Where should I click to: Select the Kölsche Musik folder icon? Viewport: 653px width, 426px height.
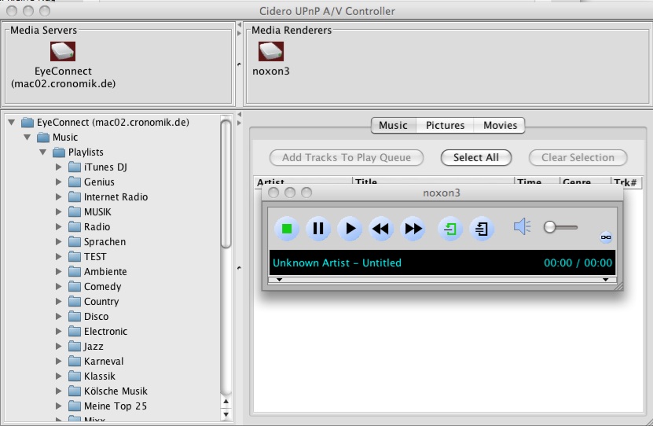pos(75,391)
